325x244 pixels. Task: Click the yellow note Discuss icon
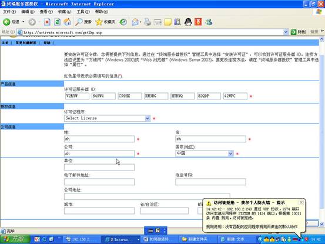coord(167,22)
